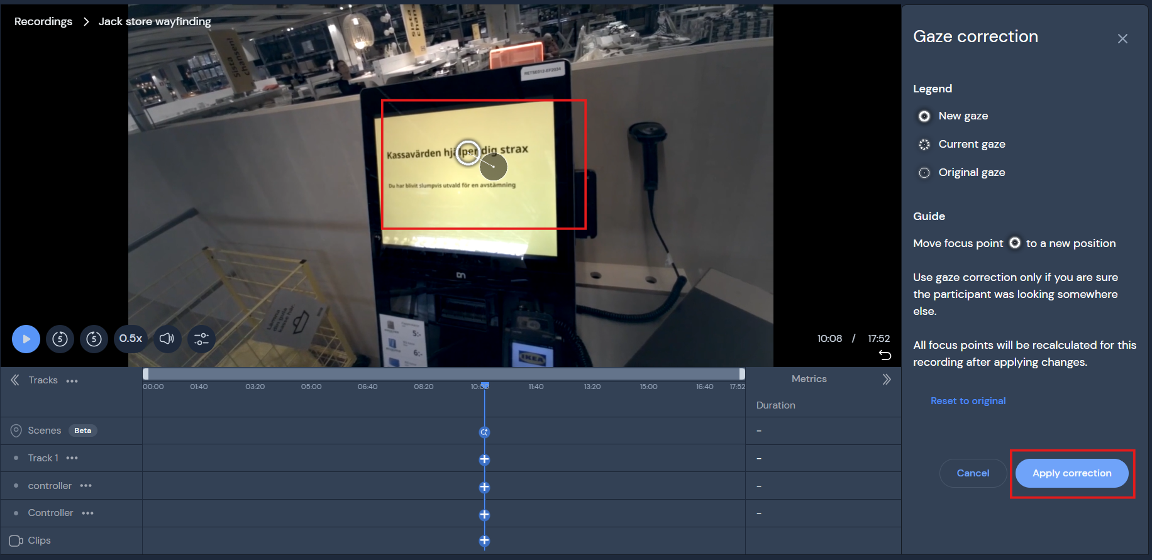Image resolution: width=1152 pixels, height=560 pixels.
Task: Click the scene marker on Scenes row
Action: [x=484, y=432]
